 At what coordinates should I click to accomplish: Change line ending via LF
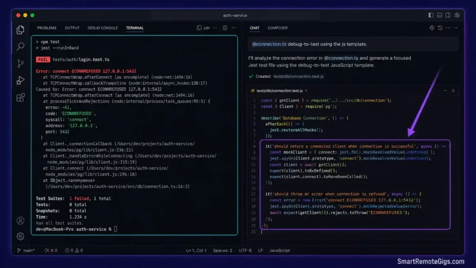(x=260, y=250)
